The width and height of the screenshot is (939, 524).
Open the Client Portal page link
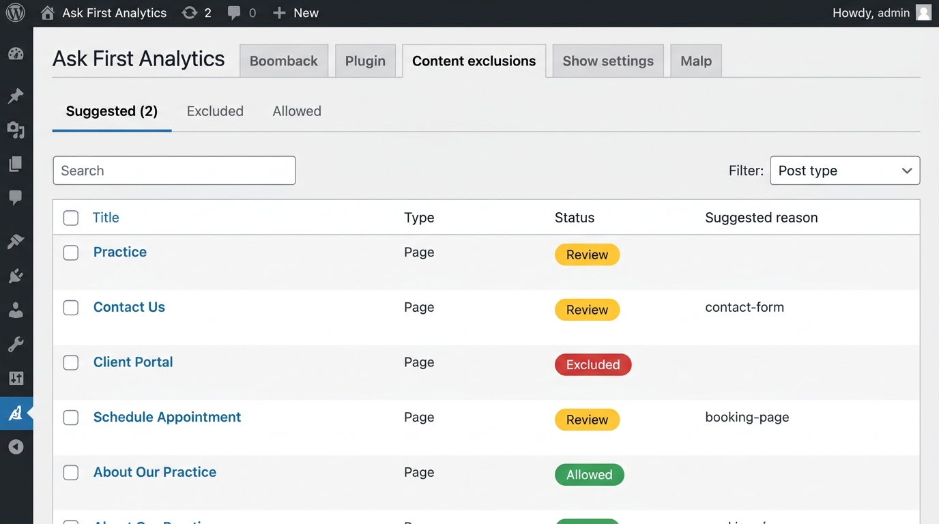[x=133, y=362]
